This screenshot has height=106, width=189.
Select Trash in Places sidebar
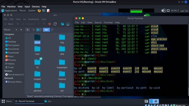point(9,67)
